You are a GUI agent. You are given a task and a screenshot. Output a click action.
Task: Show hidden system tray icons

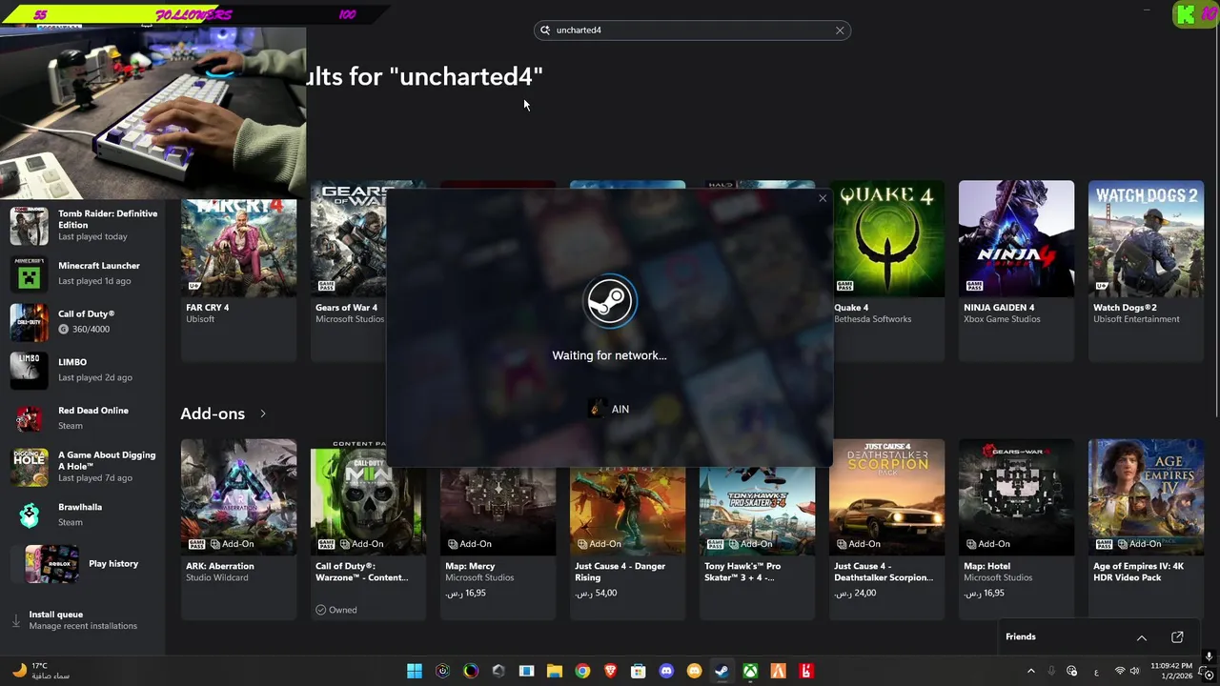1030,672
